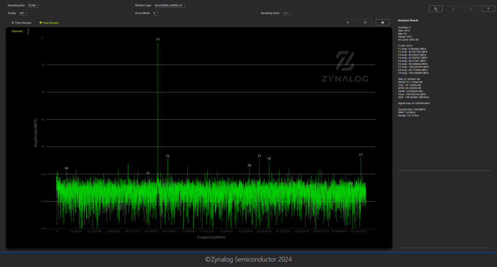The height and width of the screenshot is (267, 497).
Task: Select the F5 harmonic marker label
Action: tap(168, 157)
